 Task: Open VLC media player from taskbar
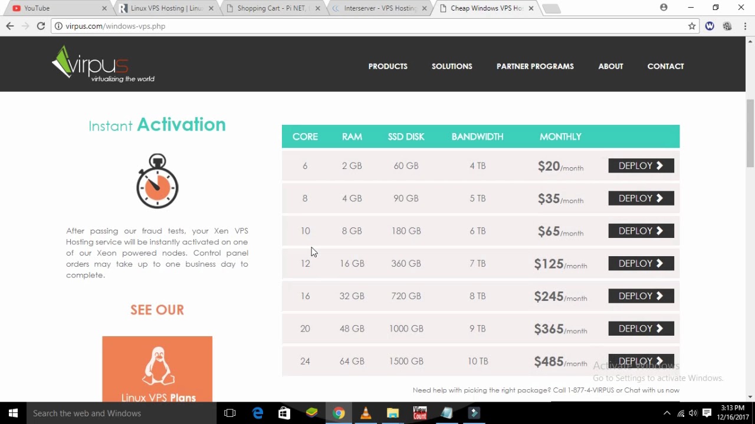pos(366,413)
